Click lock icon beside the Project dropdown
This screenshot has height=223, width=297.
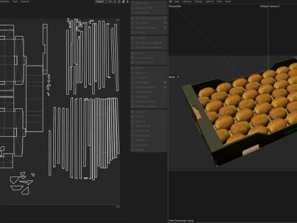coord(119,2)
